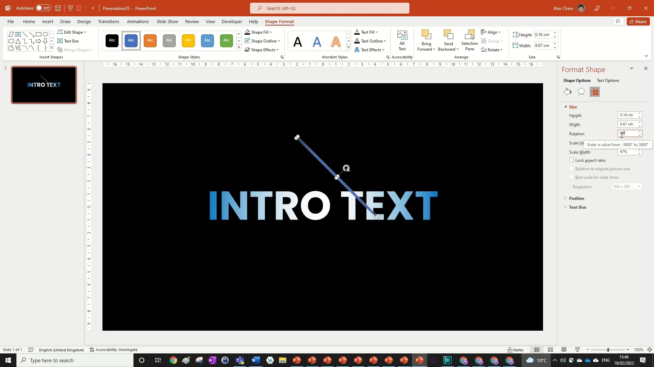Open the Slide Show tab
The height and width of the screenshot is (367, 654).
[167, 21]
